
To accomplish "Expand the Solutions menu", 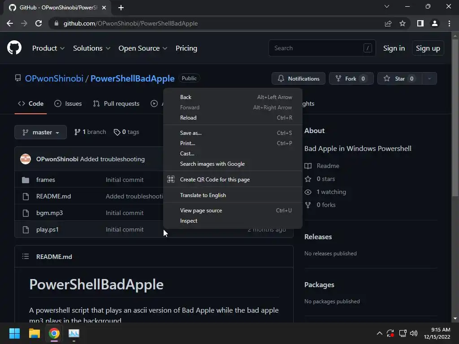I will 91,48.
